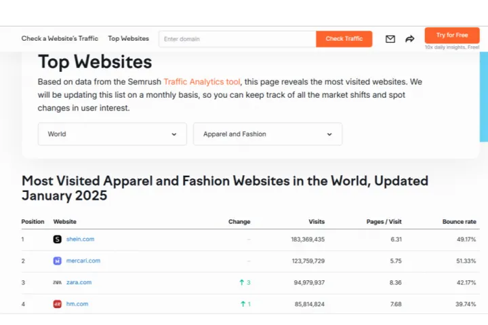Click the Try for Free button
Screen dimensions: 488x325
coord(452,35)
